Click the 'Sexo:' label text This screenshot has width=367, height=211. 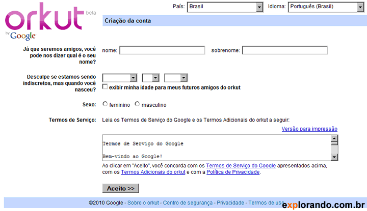click(x=89, y=105)
